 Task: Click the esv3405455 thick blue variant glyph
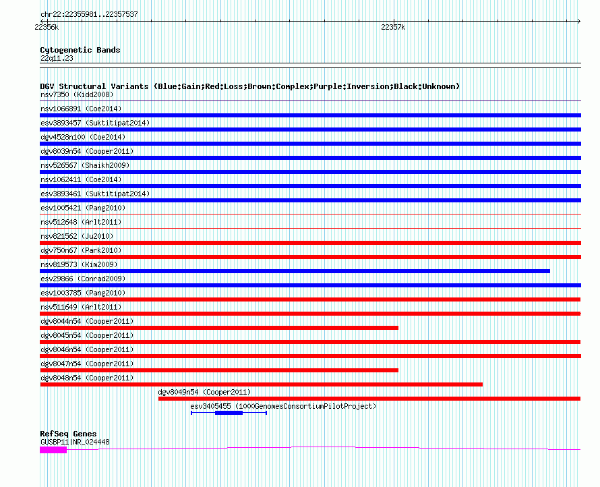pyautogui.click(x=229, y=413)
